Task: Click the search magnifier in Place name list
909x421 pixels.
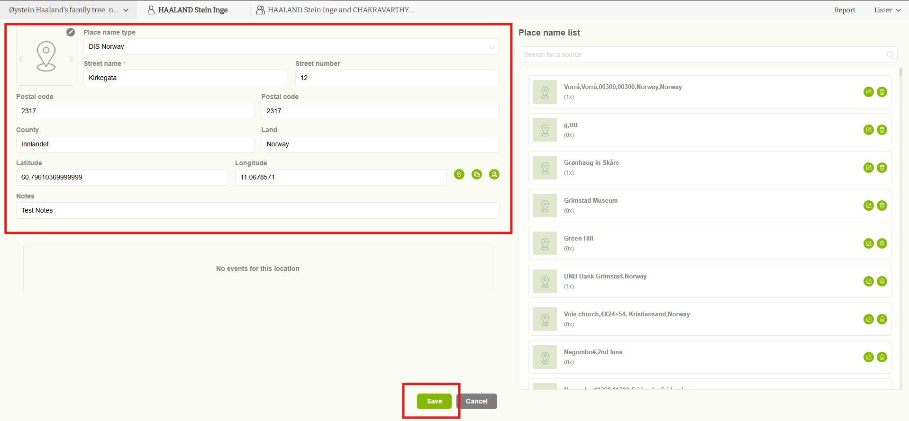Action: click(890, 55)
